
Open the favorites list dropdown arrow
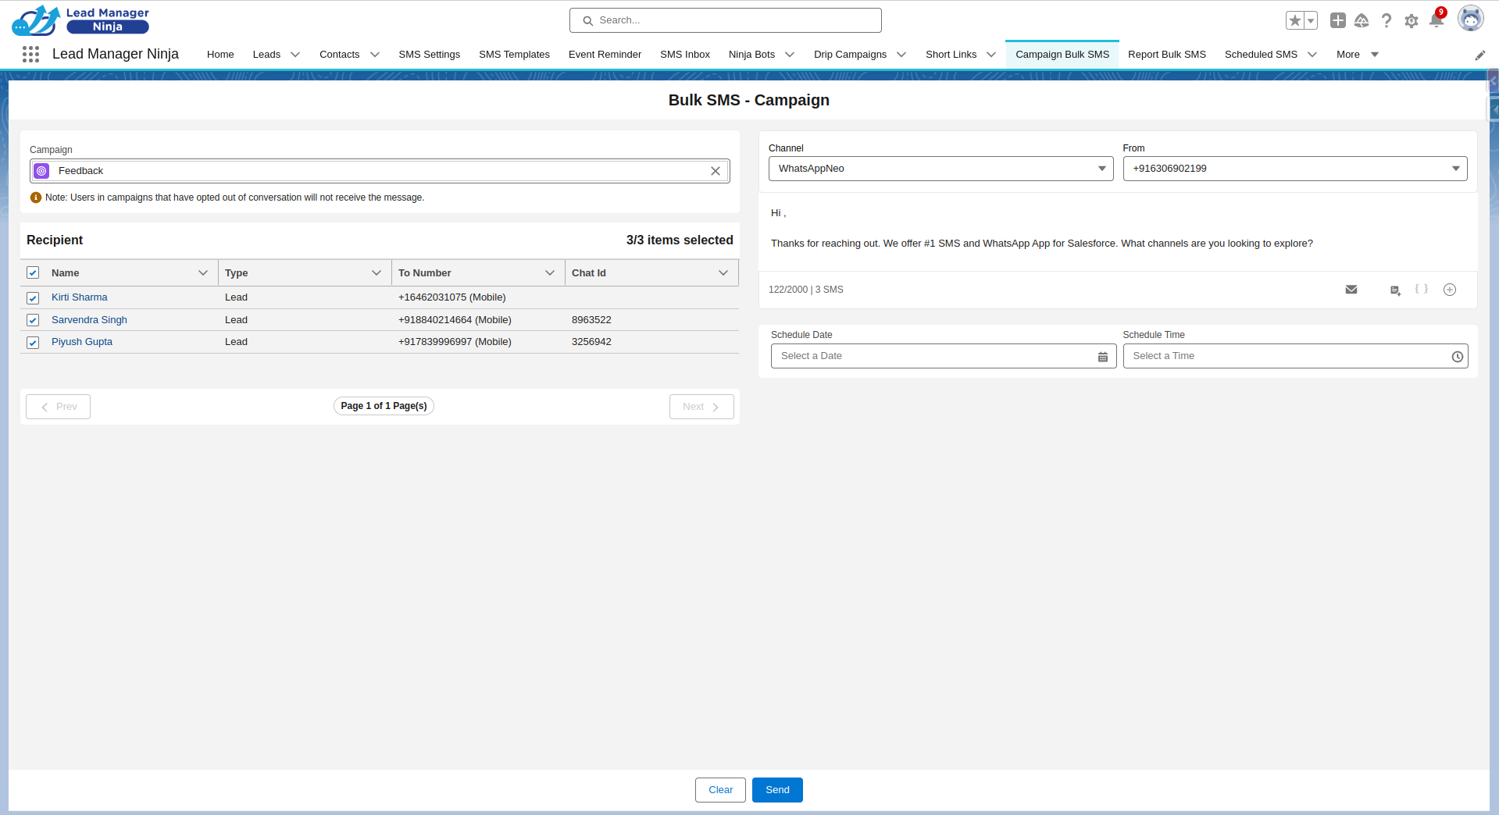[1312, 21]
